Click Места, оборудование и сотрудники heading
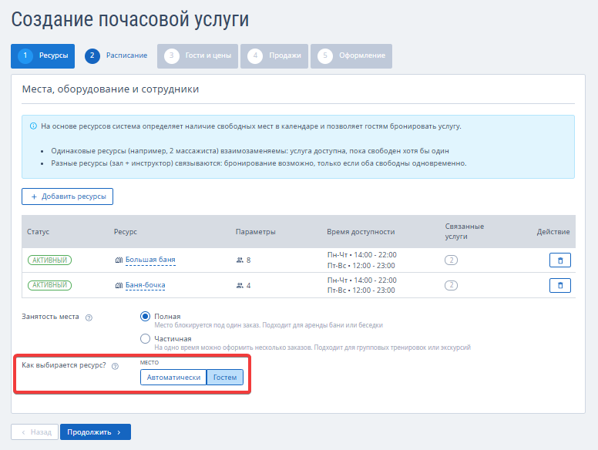The width and height of the screenshot is (598, 450). pos(110,89)
